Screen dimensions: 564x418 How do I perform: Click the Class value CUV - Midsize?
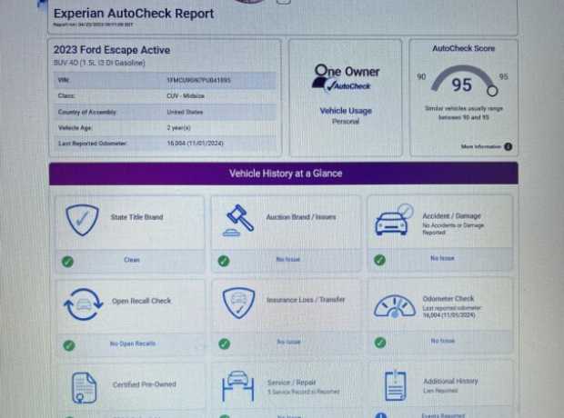pos(186,96)
